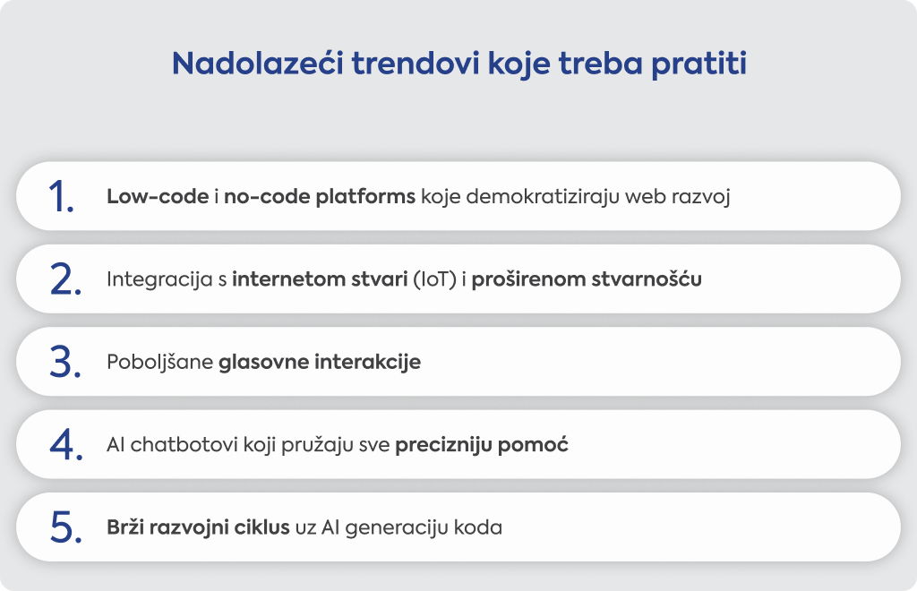
Task: Click the bold "precizniju pomoć" phrase
Action: tap(481, 445)
